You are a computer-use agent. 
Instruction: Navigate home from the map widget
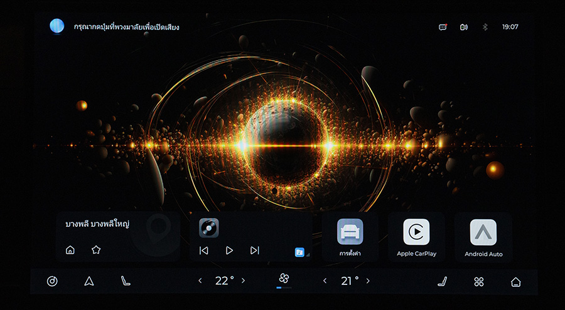pyautogui.click(x=70, y=250)
